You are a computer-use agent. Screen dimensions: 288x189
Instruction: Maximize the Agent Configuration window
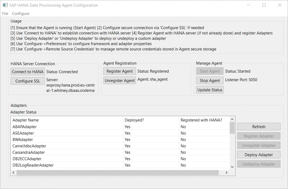(264, 5)
